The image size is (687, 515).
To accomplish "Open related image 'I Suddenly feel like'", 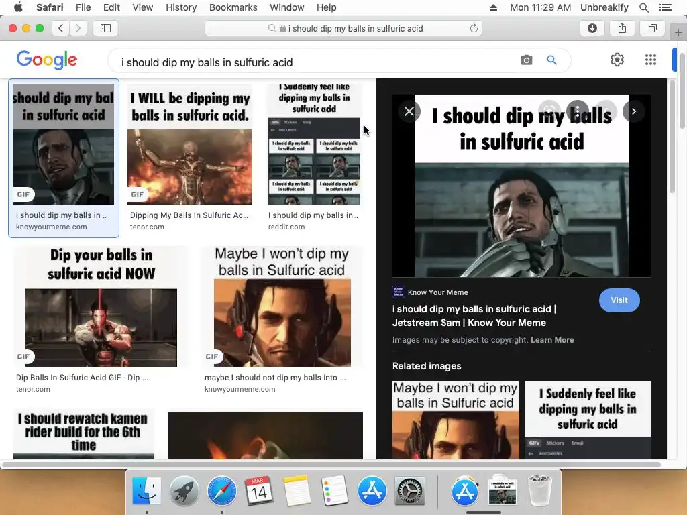I will [x=588, y=420].
